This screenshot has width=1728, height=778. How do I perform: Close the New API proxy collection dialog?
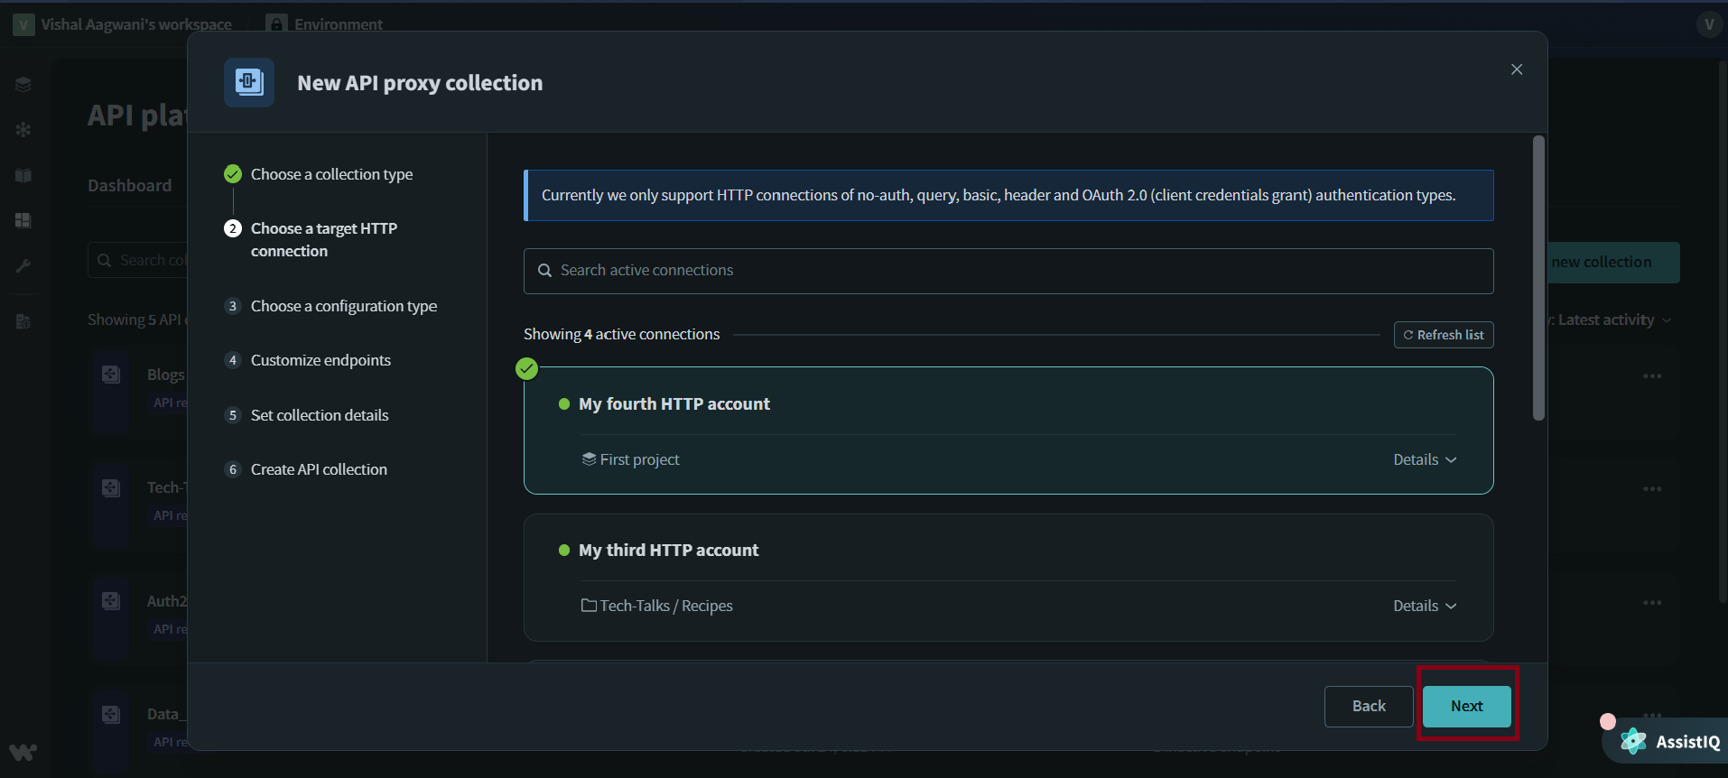click(1517, 69)
